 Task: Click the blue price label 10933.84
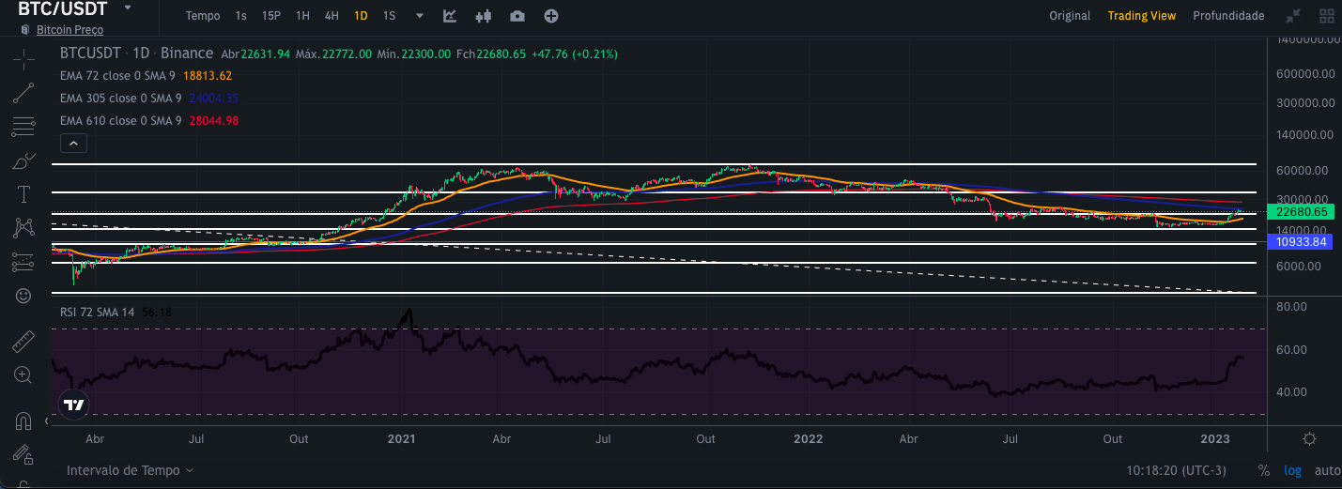(x=1301, y=242)
